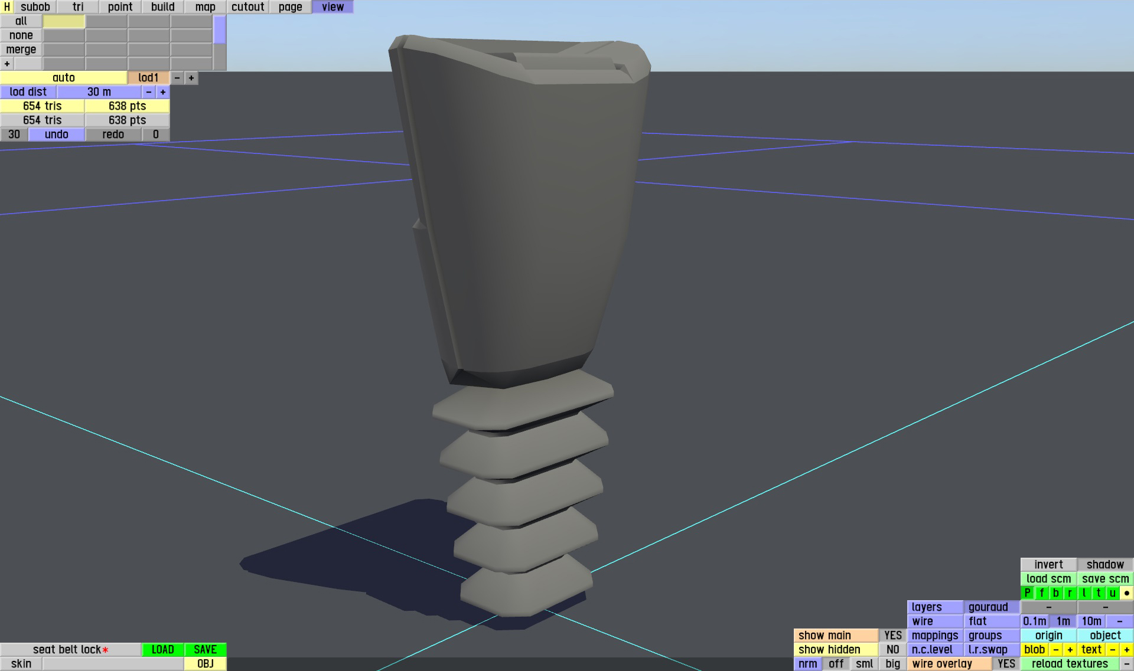Select the 'f' front view button
The image size is (1134, 671).
1041,593
